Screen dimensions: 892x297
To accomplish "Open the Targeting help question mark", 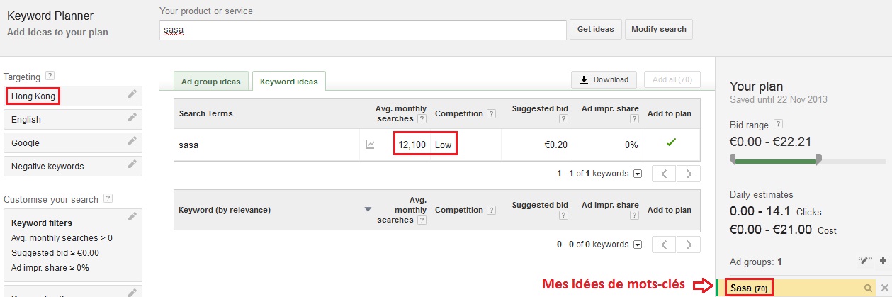I will tap(50, 76).
